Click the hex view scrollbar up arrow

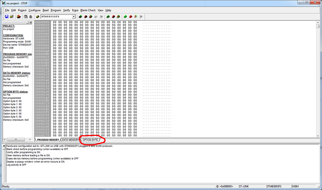(318, 22)
